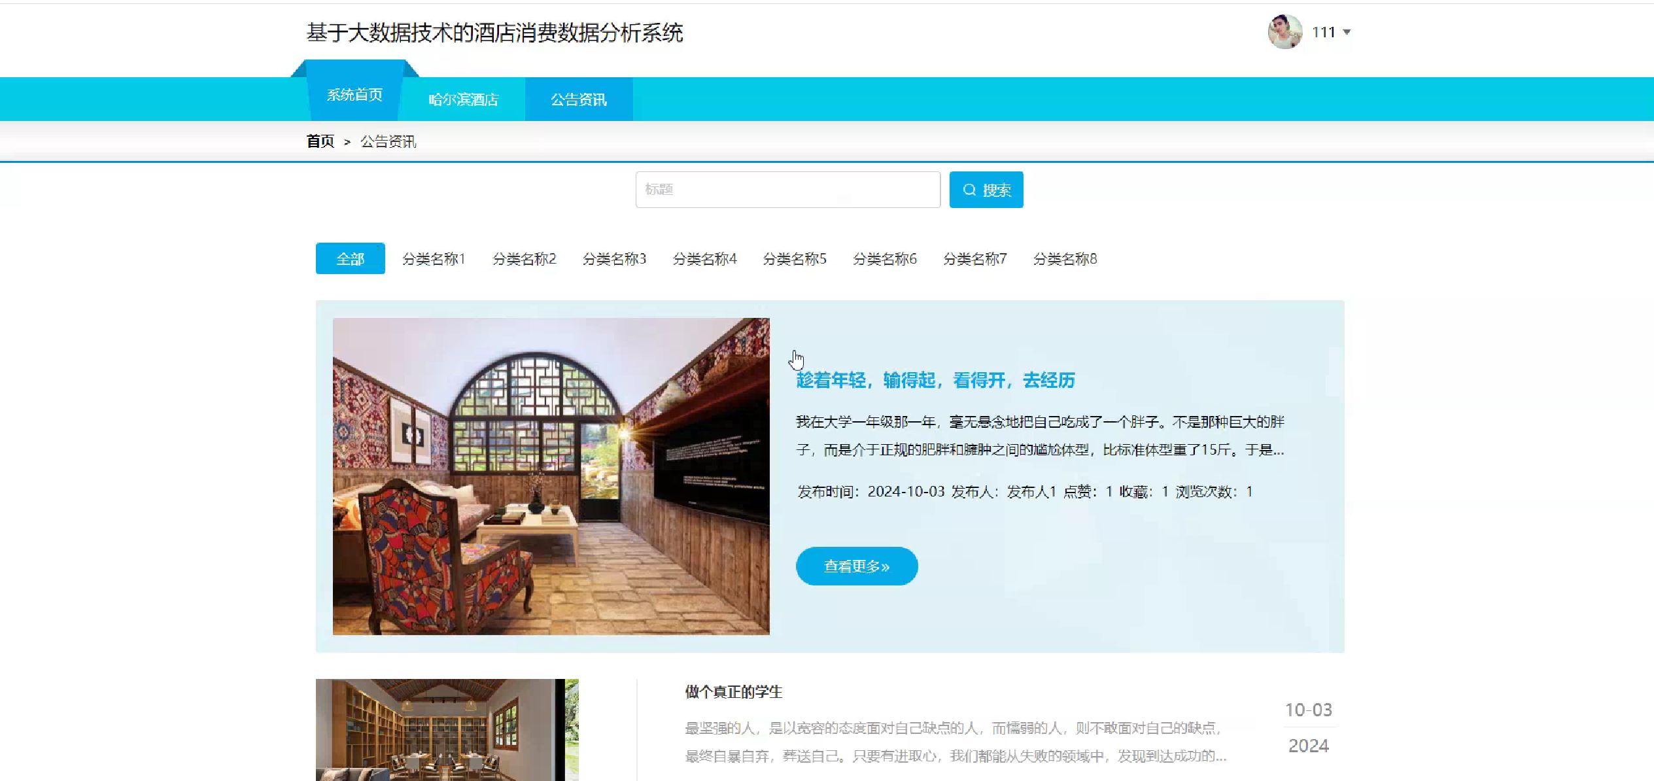This screenshot has width=1654, height=781.
Task: Pick the 分类名称8 category
Action: pyautogui.click(x=1065, y=259)
